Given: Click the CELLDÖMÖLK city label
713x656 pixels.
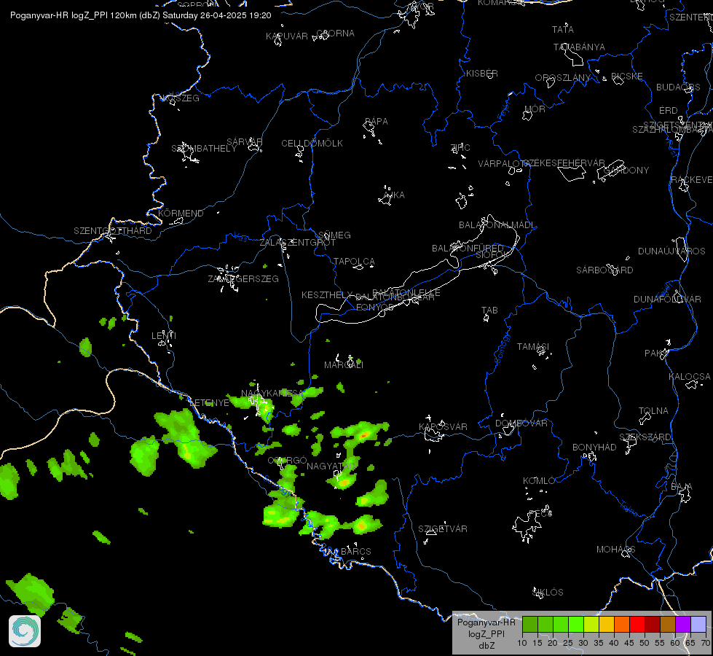Looking at the screenshot, I should [312, 144].
